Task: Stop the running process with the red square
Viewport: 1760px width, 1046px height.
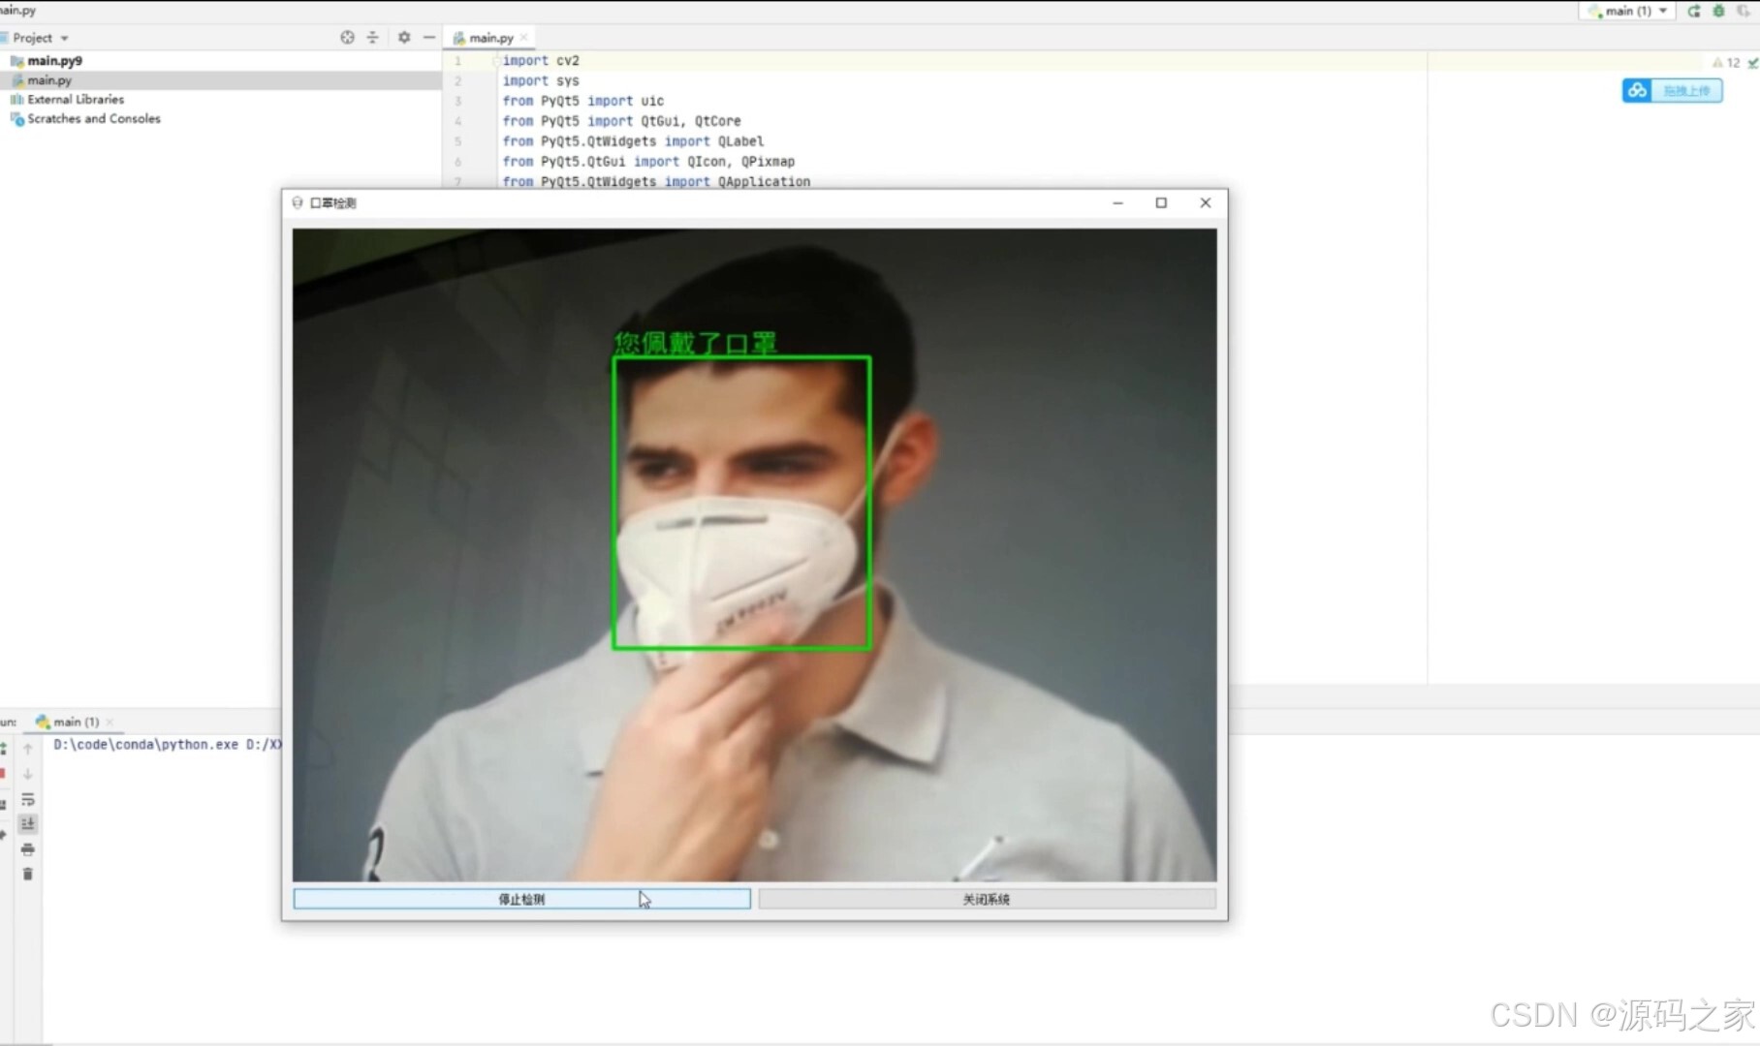Action: pyautogui.click(x=3, y=773)
